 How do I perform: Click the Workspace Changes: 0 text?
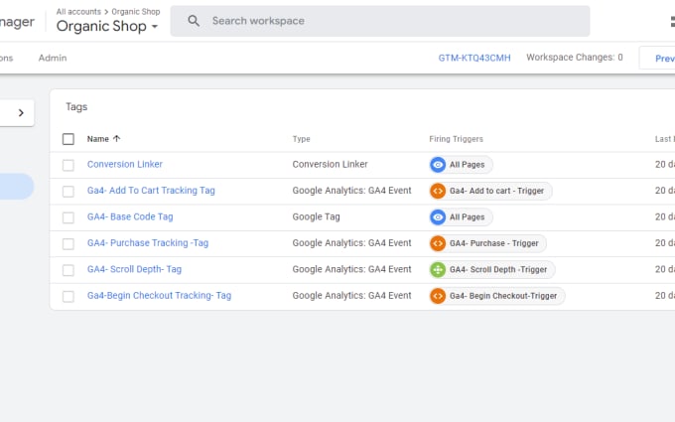pyautogui.click(x=575, y=58)
